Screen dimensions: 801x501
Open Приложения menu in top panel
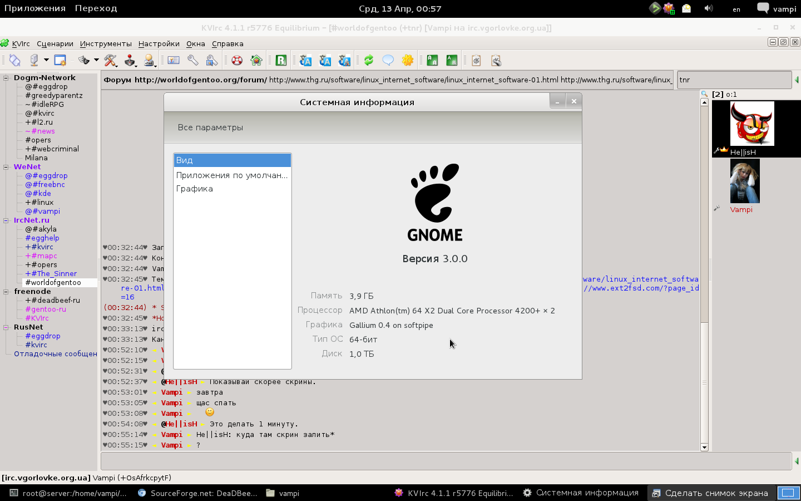tap(35, 8)
